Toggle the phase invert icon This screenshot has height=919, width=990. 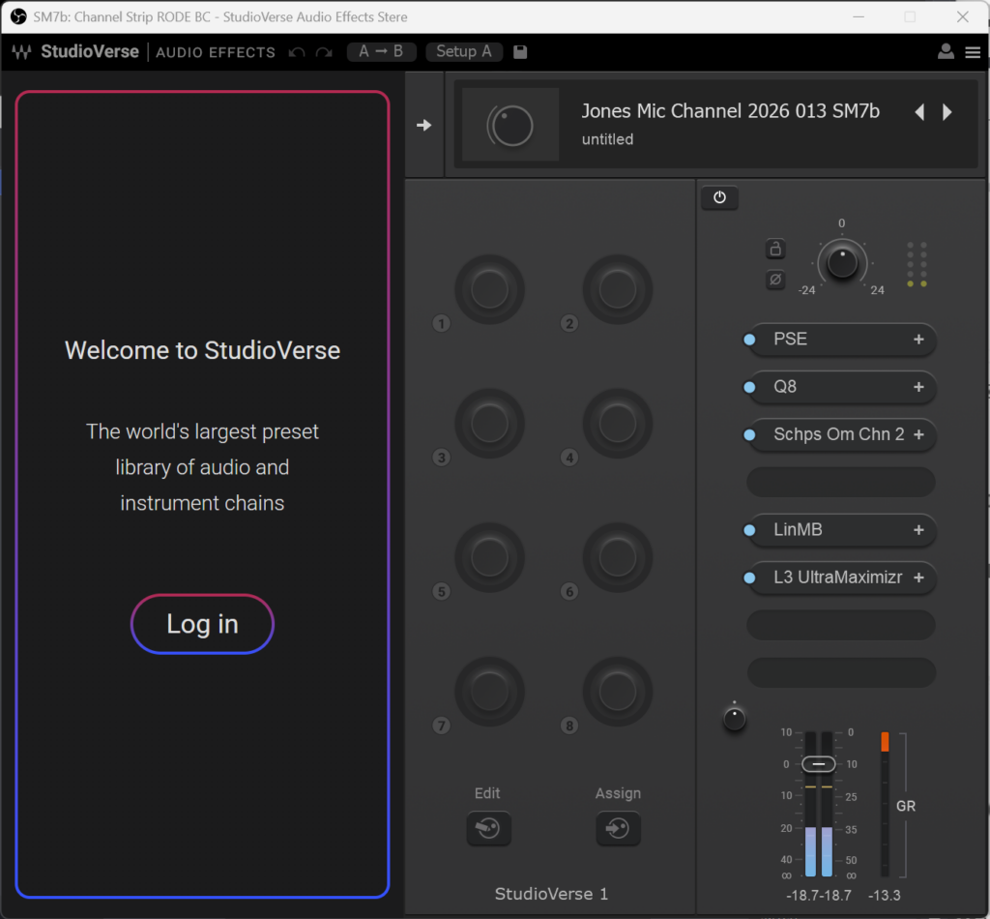tap(775, 279)
